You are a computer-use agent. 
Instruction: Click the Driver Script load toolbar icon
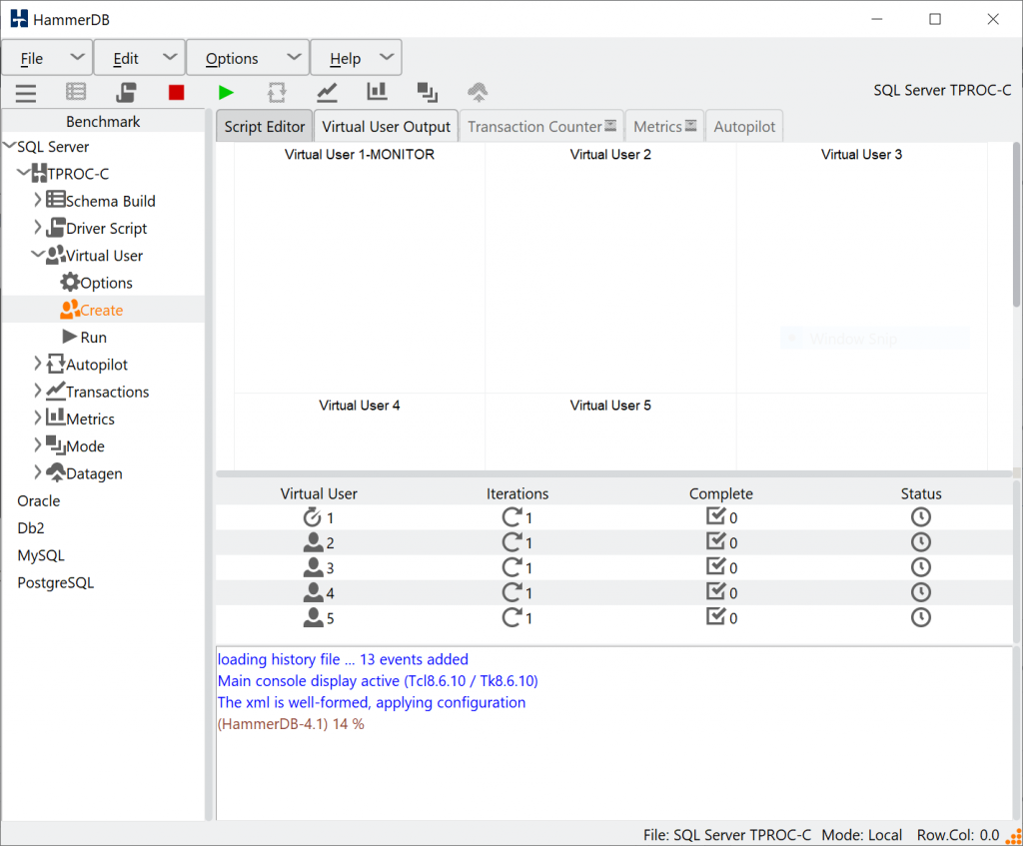pyautogui.click(x=126, y=93)
